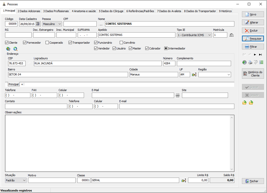
Task: Toggle the Vendedor checkbox
Action: coord(96,48)
